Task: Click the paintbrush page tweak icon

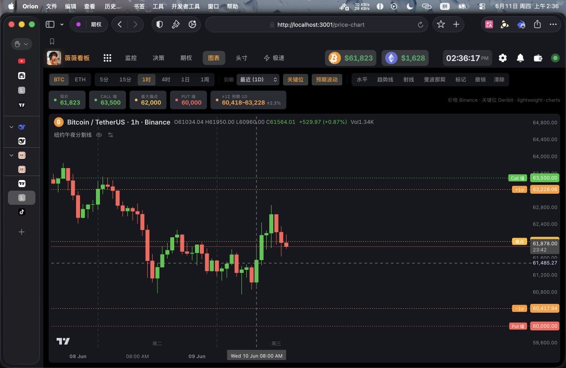Action: (x=176, y=24)
